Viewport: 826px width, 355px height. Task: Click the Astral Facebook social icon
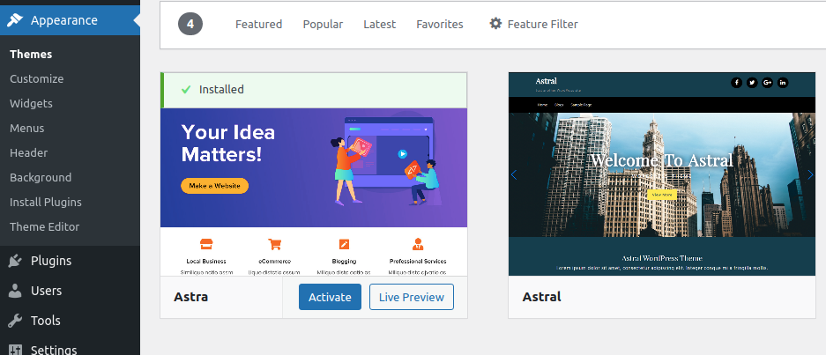point(736,82)
